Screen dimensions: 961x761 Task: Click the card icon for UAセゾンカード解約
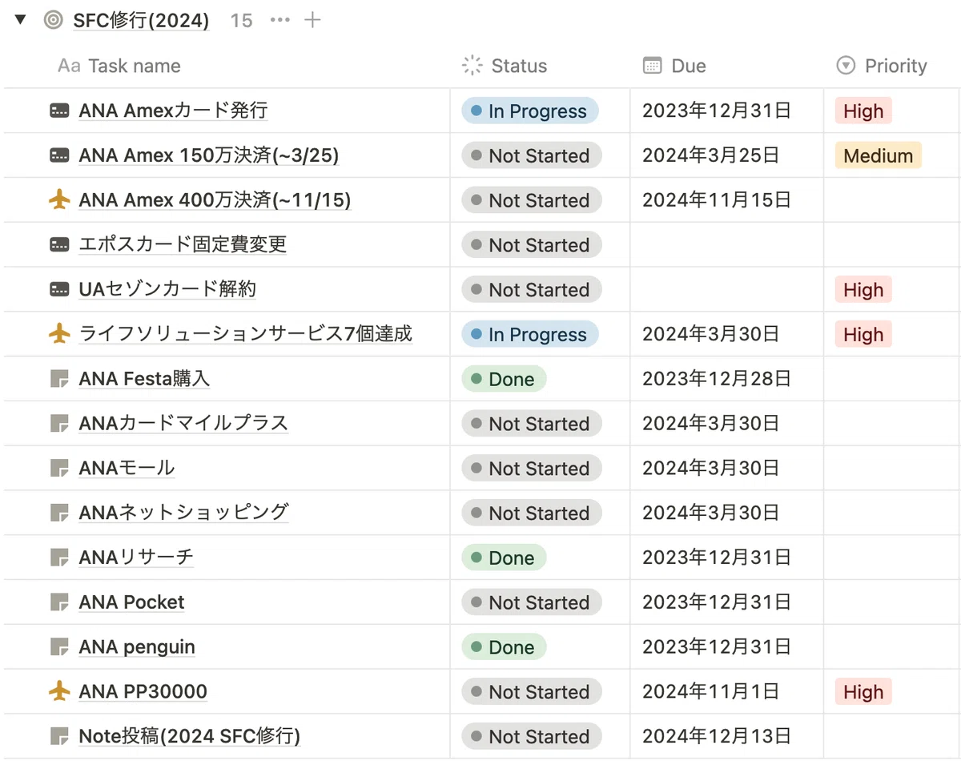coord(59,290)
